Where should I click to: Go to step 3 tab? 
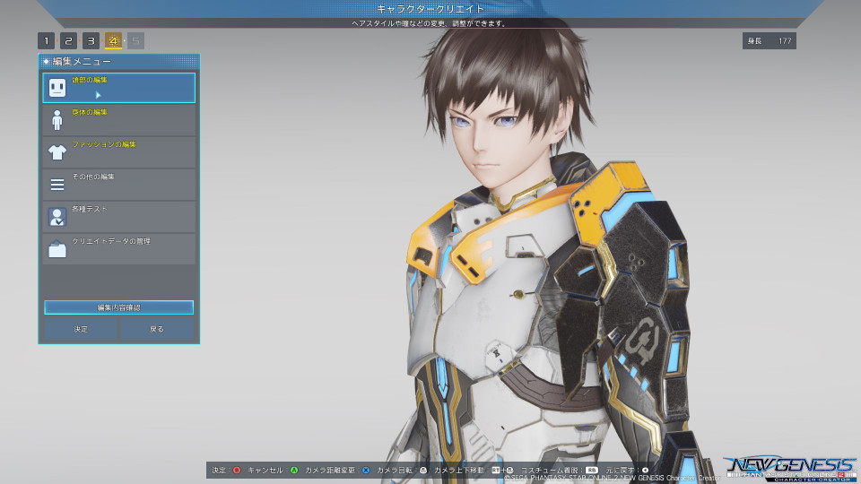click(91, 40)
